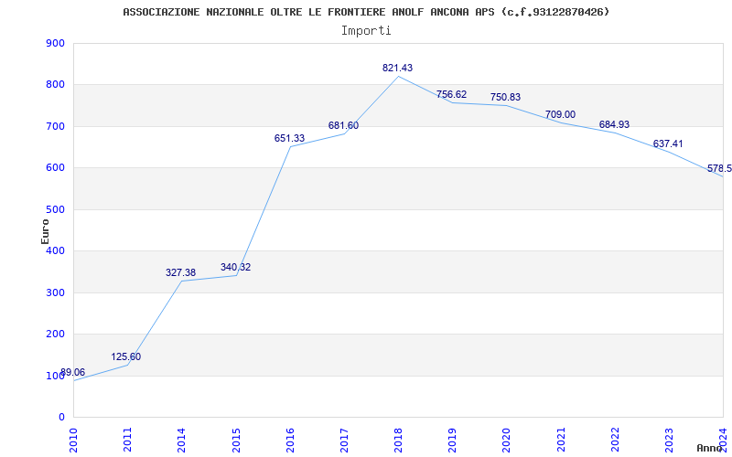Click the chart title ASSOCIAZIONE NAZIONALE OLTRE LE FRONTIERE

click(367, 12)
